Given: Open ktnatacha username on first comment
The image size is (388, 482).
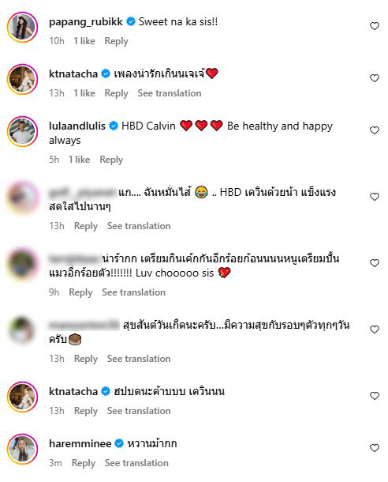Looking at the screenshot, I should click(73, 73).
